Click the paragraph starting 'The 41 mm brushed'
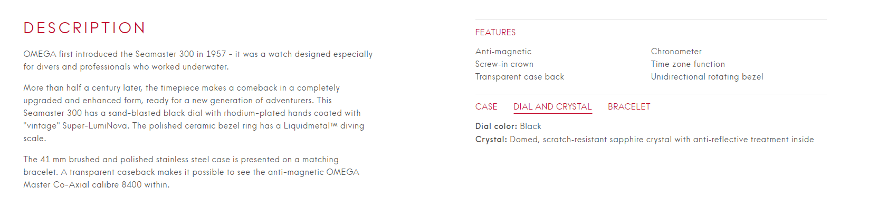878x197 pixels. tap(191, 172)
